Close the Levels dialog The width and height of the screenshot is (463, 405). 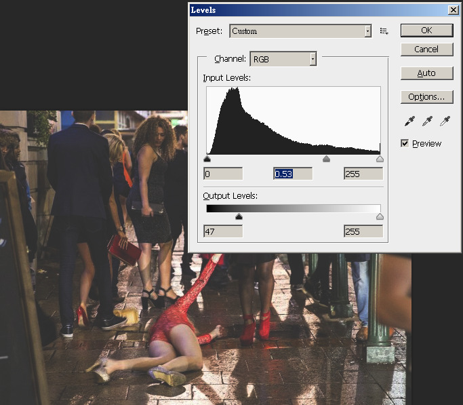(x=454, y=10)
